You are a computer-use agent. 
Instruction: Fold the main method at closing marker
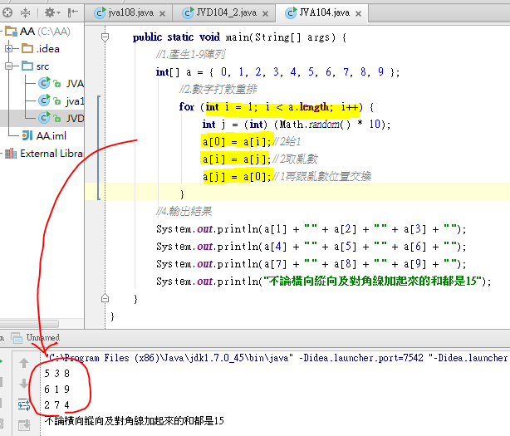(x=105, y=298)
